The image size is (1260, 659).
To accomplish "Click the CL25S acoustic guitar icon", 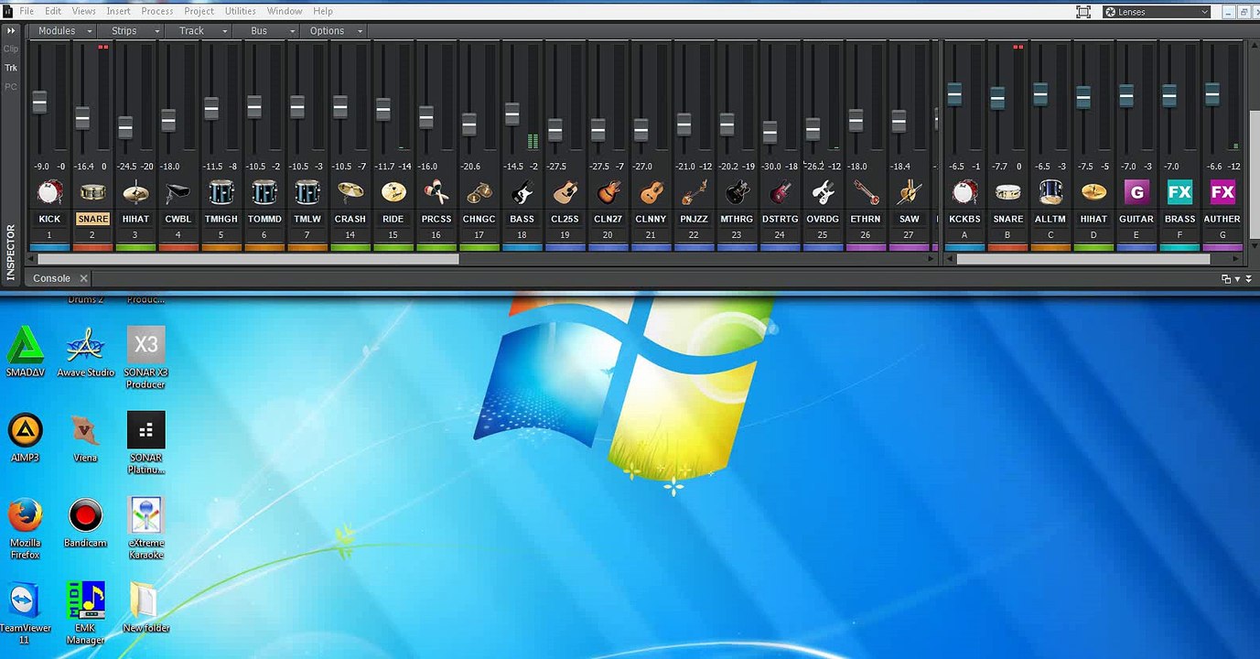I will 565,192.
